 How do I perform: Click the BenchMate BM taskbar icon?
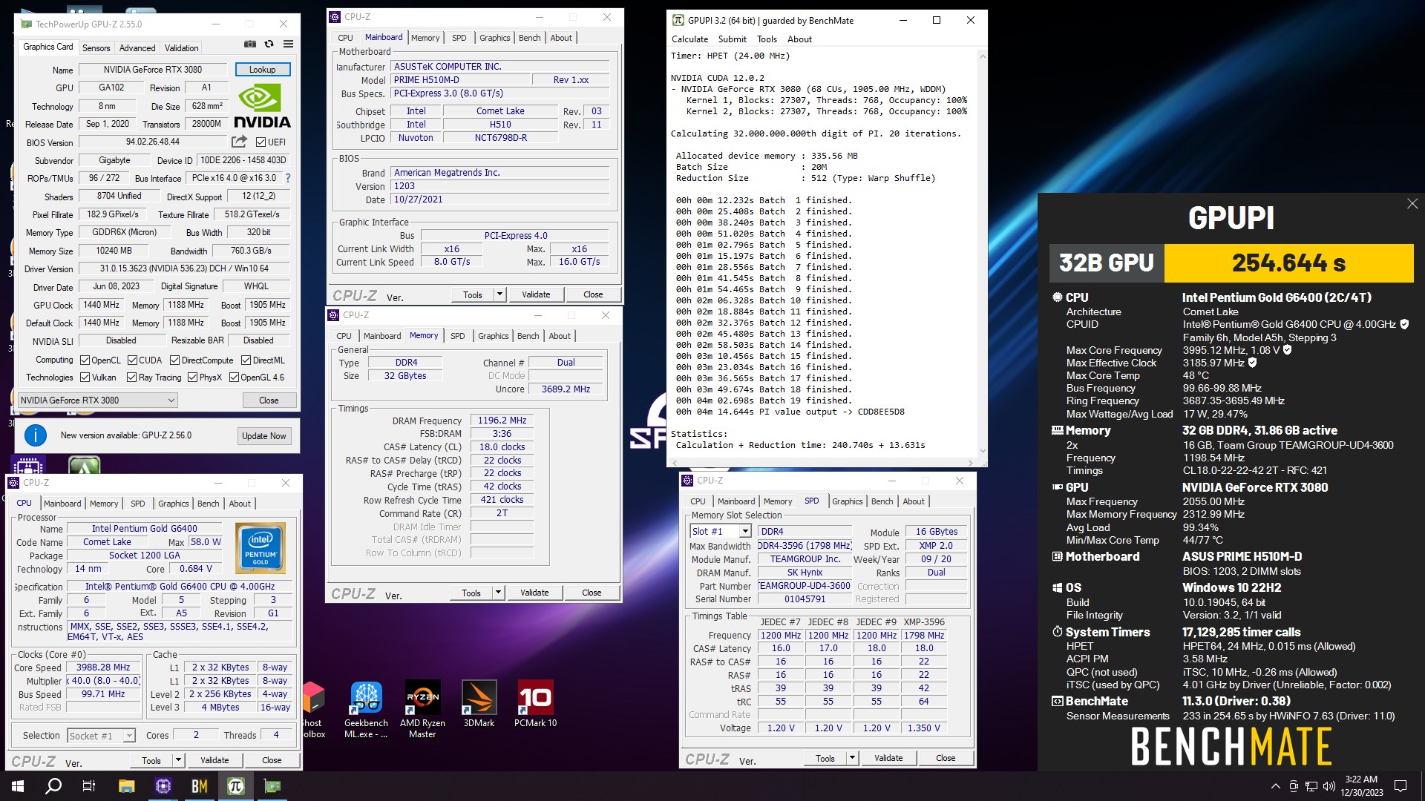pos(200,786)
